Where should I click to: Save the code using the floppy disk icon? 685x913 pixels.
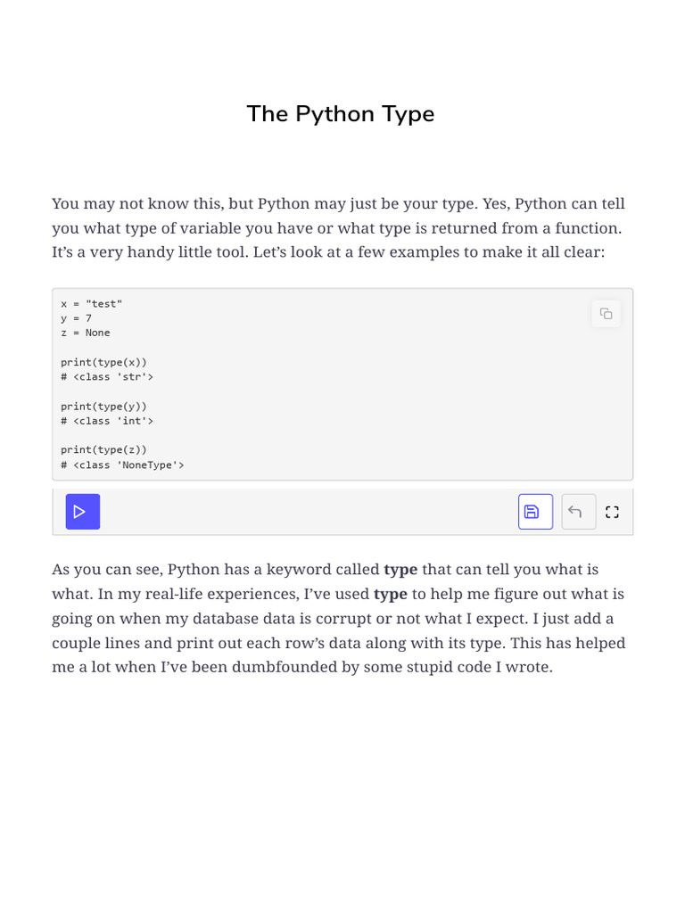[535, 512]
